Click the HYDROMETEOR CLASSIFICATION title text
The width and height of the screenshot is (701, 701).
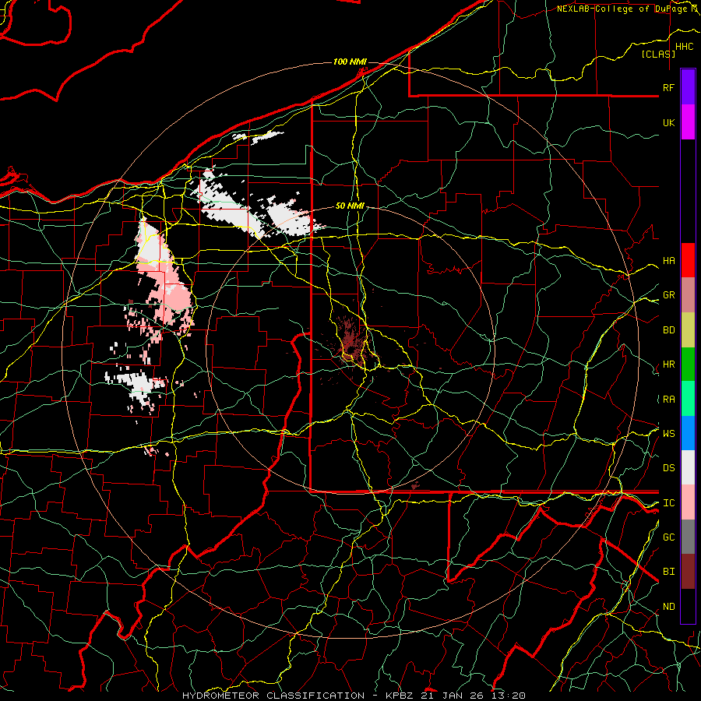coord(273,696)
